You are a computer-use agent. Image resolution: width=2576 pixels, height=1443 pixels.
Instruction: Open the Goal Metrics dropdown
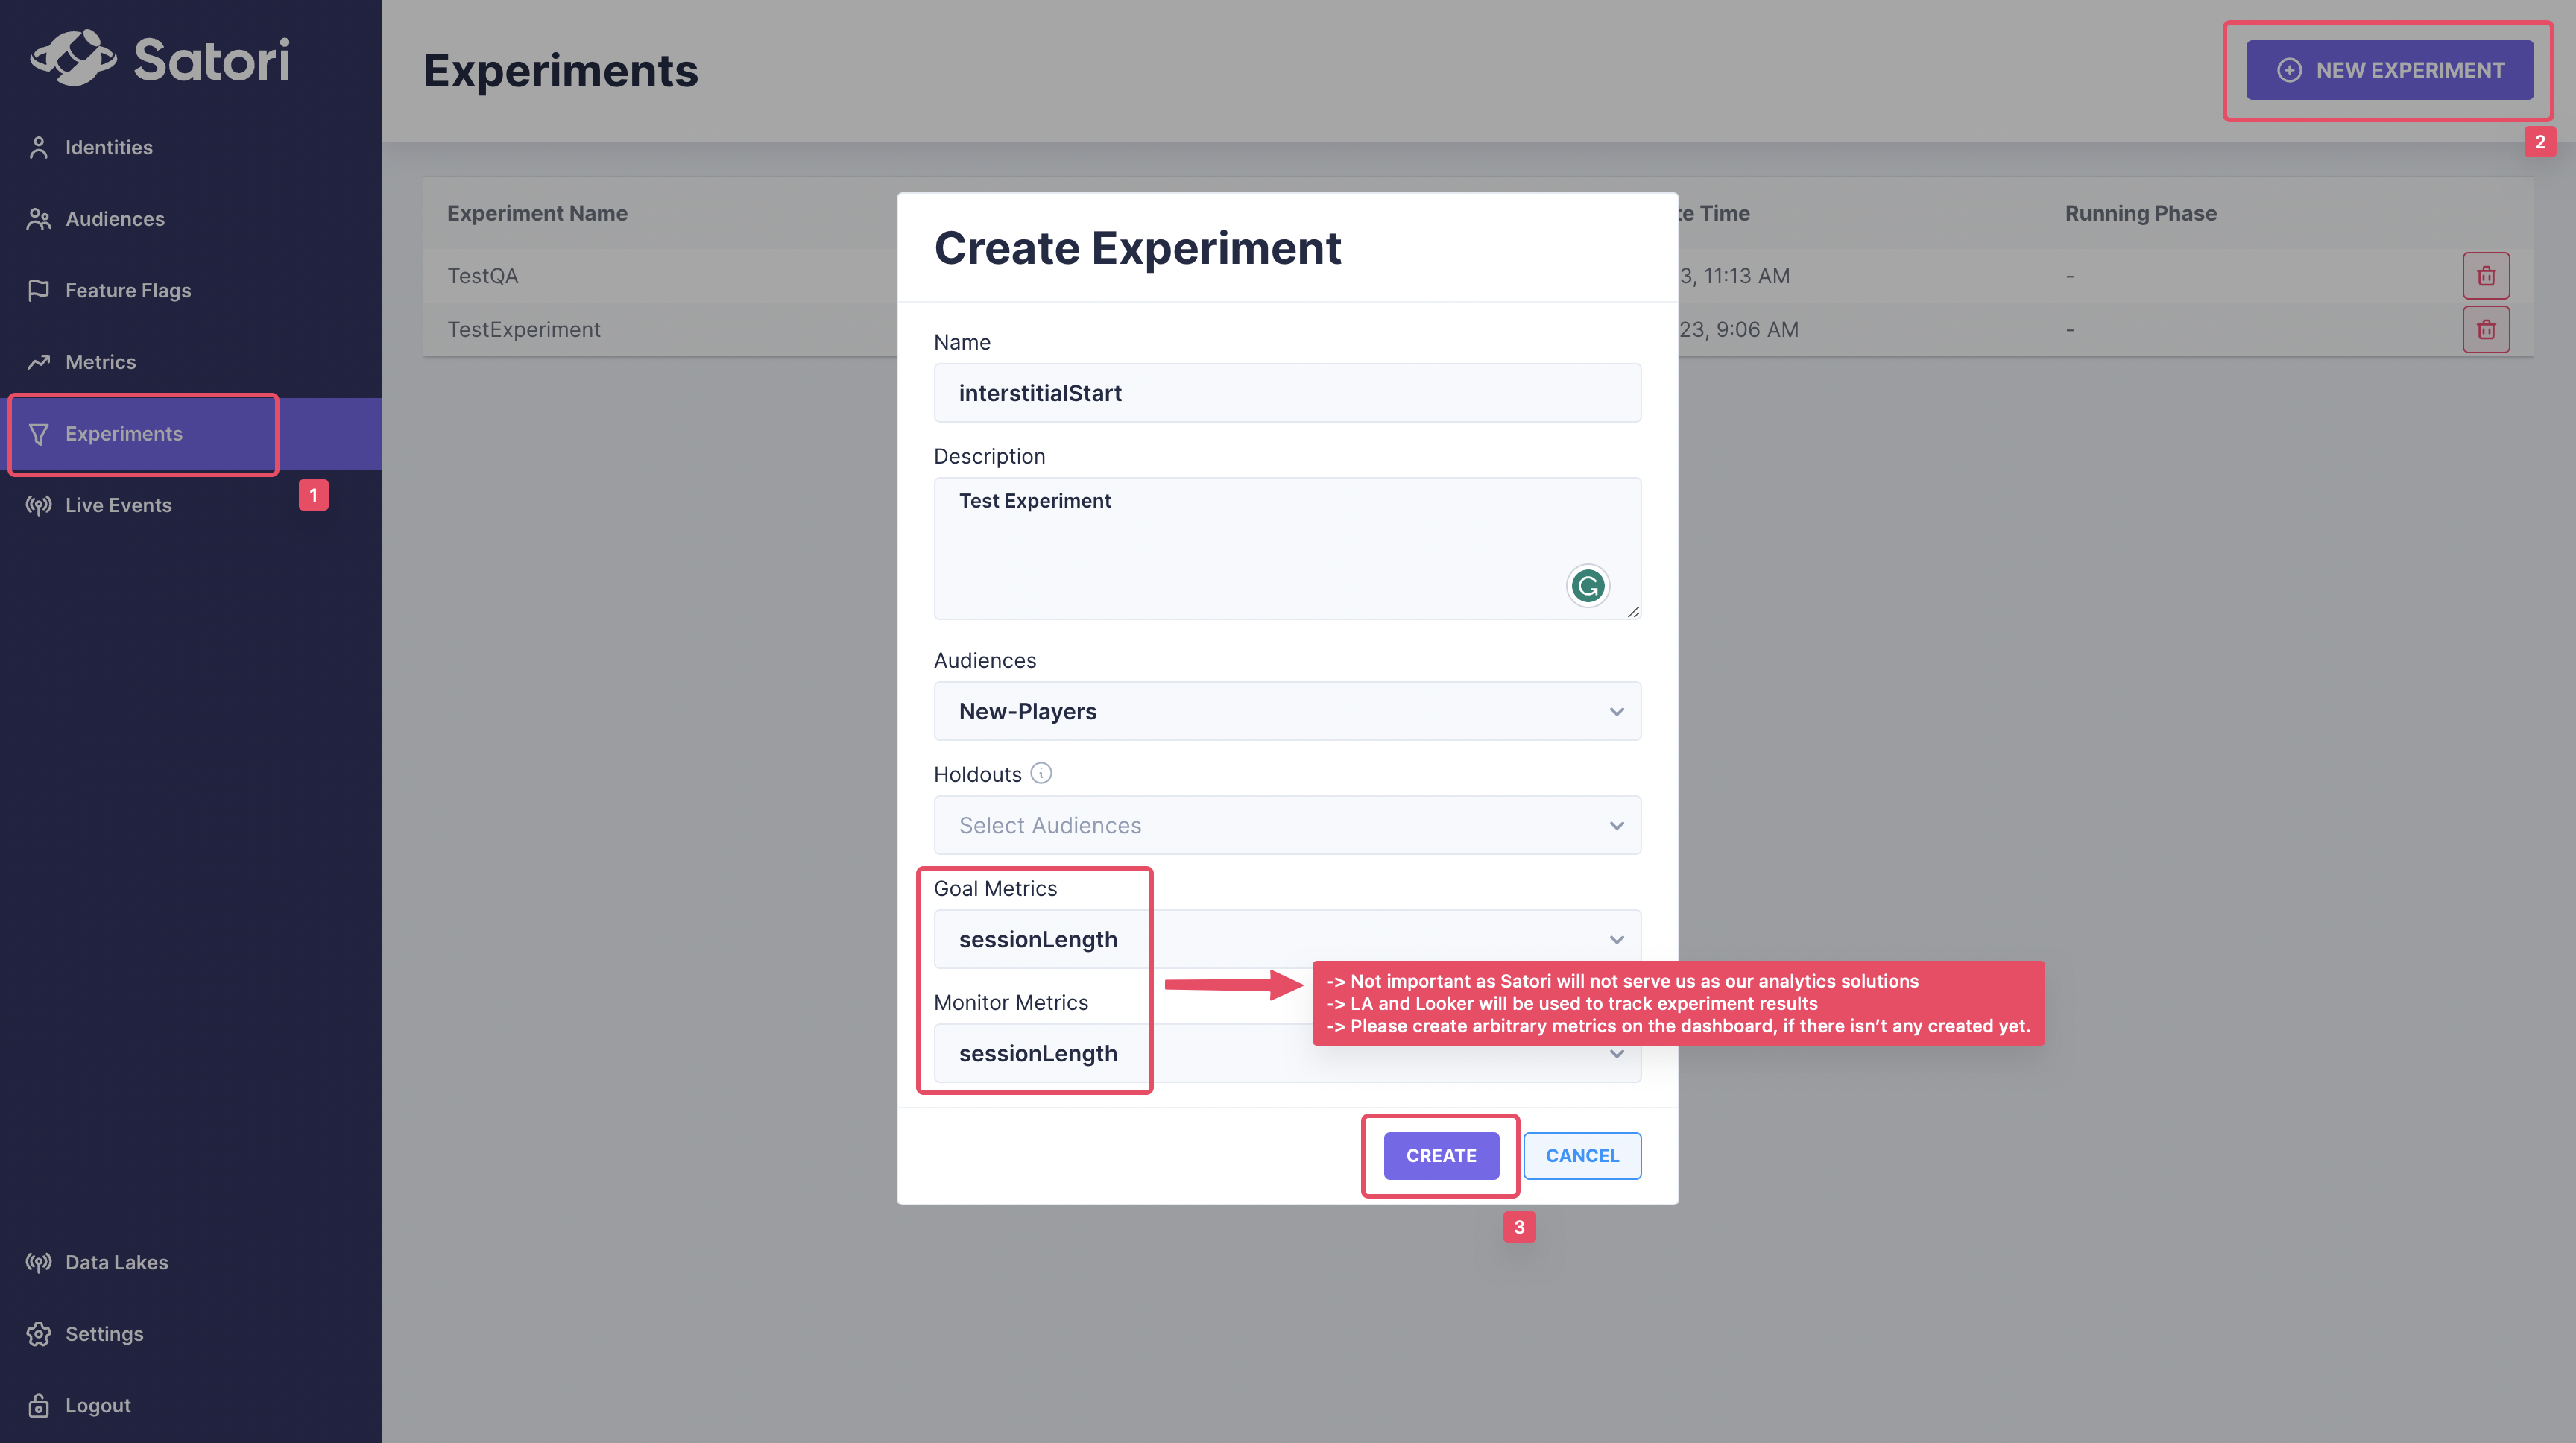click(x=1287, y=939)
